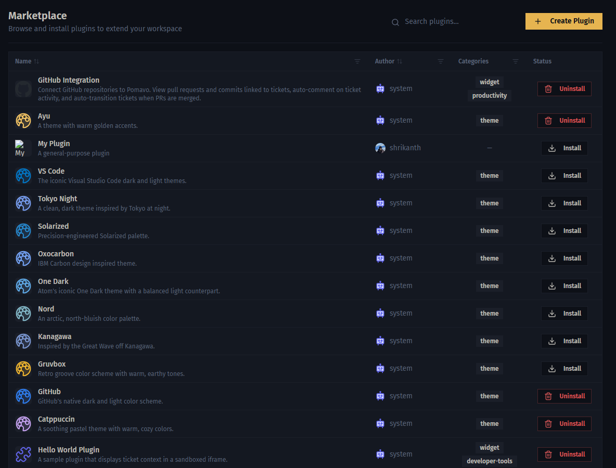Click the Catppuccin palette icon
This screenshot has width=616, height=468.
pyautogui.click(x=23, y=424)
